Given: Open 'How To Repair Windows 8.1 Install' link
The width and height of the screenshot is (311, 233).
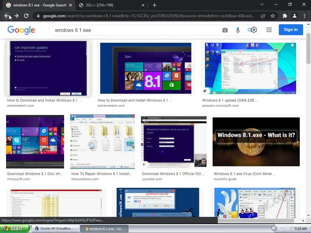Looking at the screenshot, I should [x=101, y=174].
